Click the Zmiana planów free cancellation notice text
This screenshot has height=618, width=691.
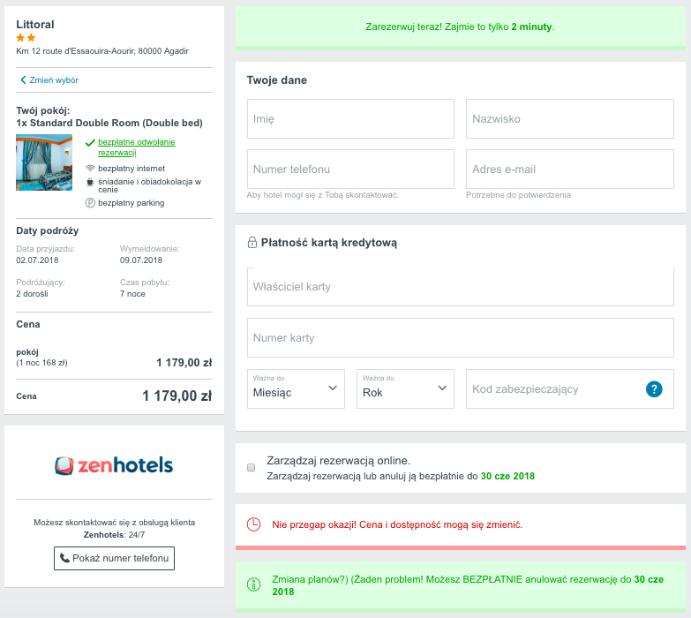(468, 585)
